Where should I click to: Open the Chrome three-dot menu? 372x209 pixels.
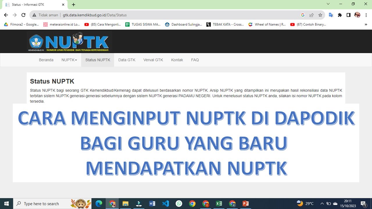coord(366,15)
